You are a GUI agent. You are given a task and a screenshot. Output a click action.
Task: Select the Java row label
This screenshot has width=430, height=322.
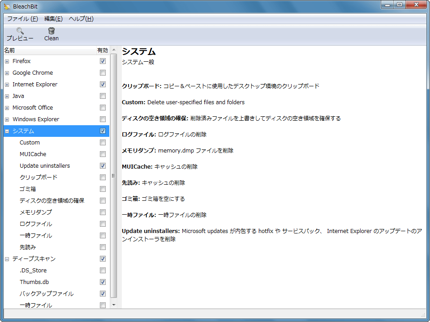[x=18, y=96]
